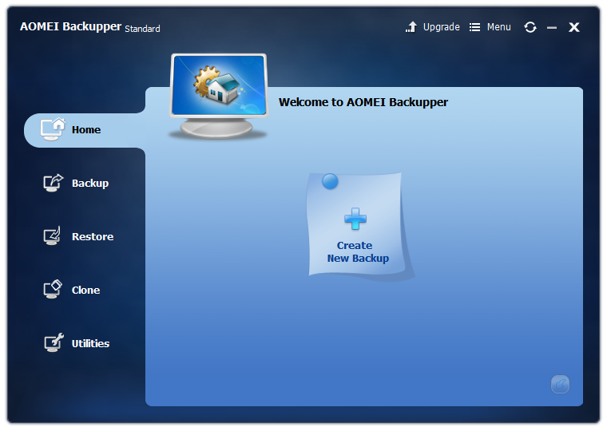
Task: Open the Utilities section
Action: pyautogui.click(x=77, y=343)
